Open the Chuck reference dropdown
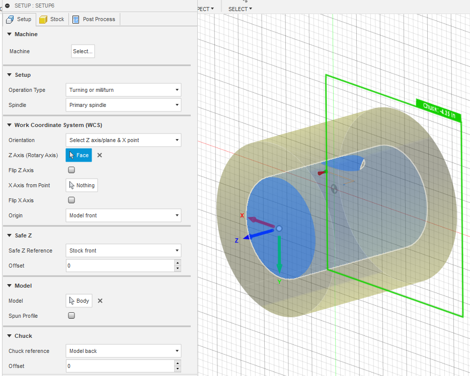The image size is (470, 376). (123, 351)
